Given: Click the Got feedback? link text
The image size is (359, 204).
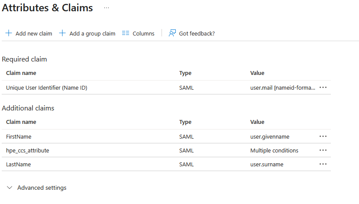Looking at the screenshot, I should coord(197,33).
